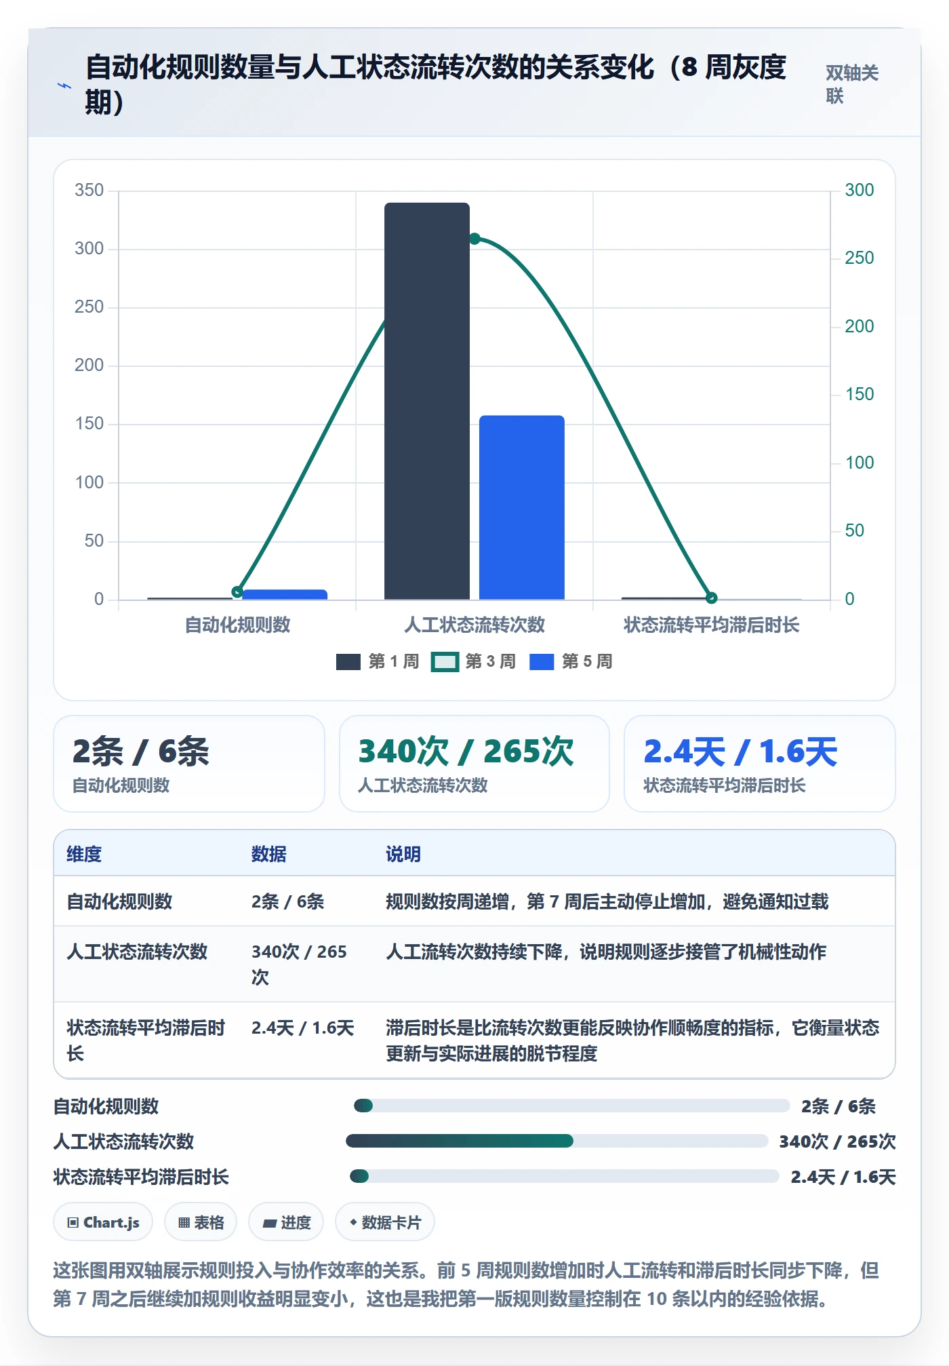Click the 人工状态流转次数 progress bar
Viewport: 949px width, 1366px height.
(557, 1141)
